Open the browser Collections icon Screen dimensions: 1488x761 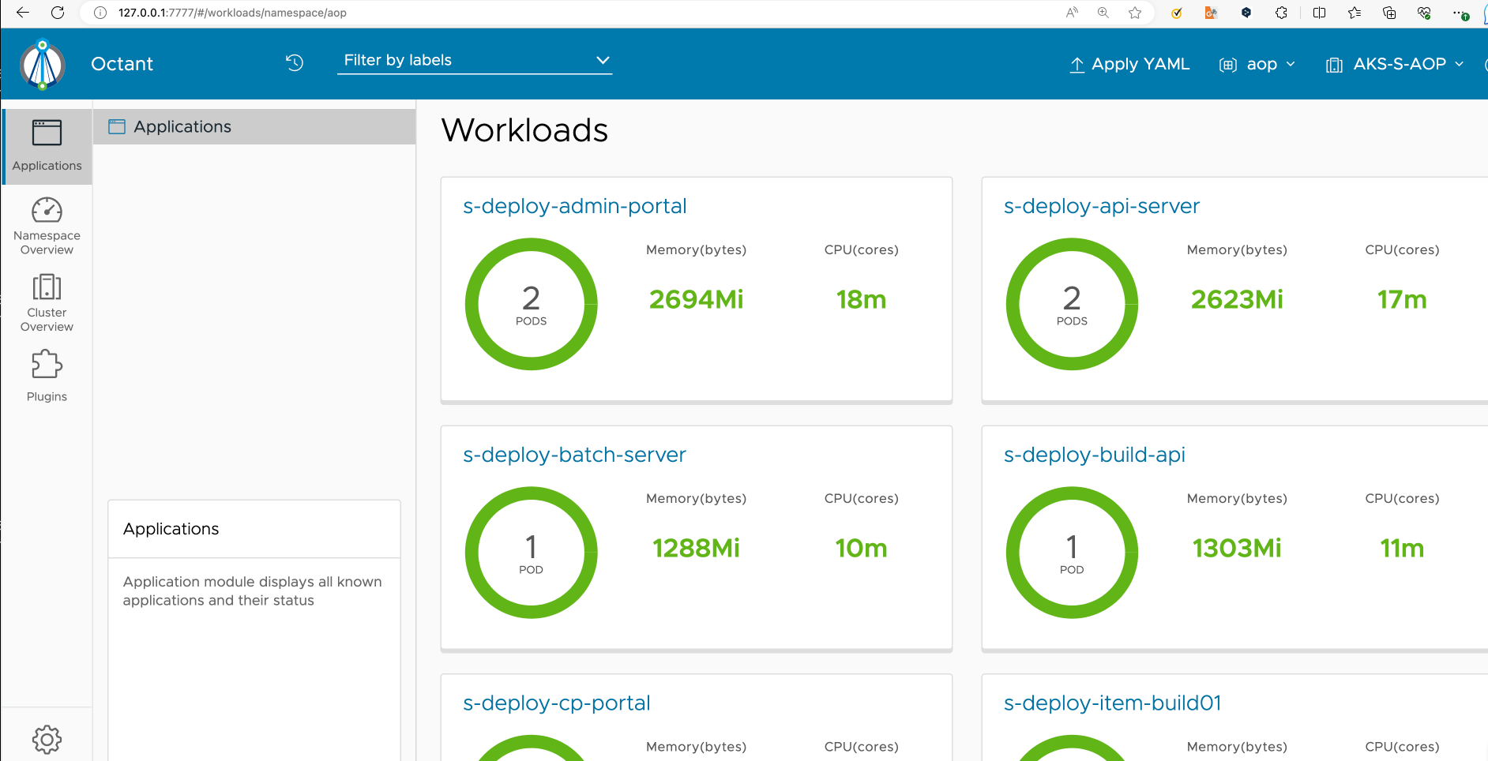tap(1389, 13)
